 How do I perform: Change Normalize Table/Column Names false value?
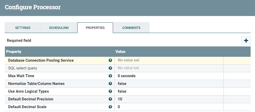pos(169,84)
